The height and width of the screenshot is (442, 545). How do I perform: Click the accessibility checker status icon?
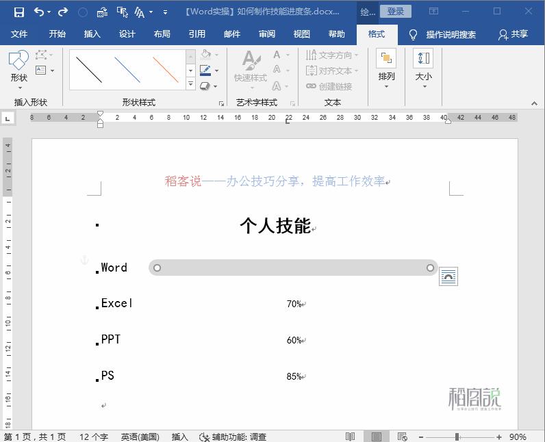click(204, 437)
